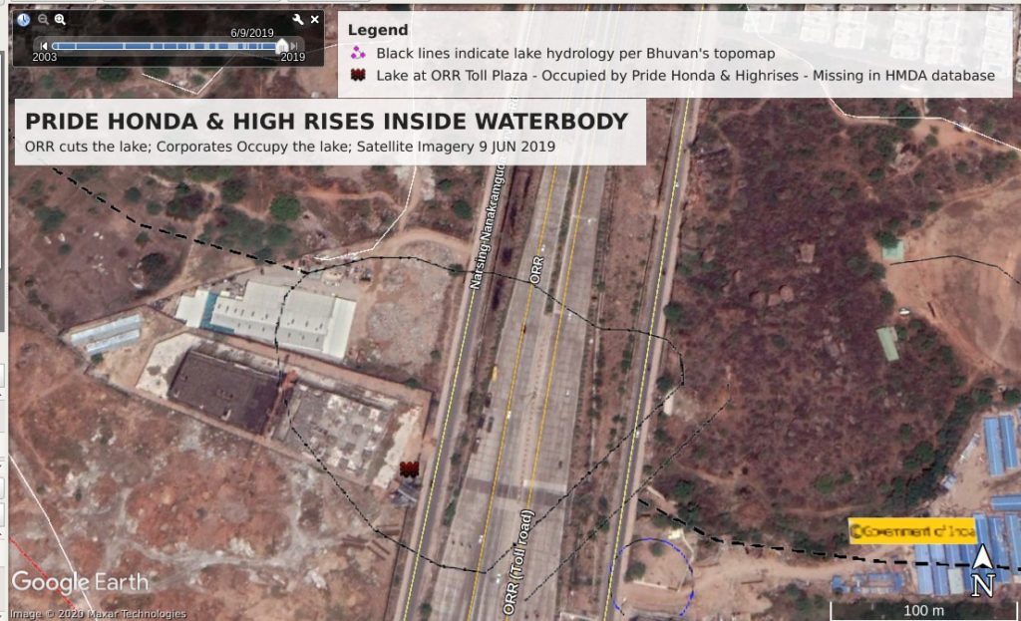1021x621 pixels.
Task: Click the 2003 start year label
Action: tap(44, 57)
